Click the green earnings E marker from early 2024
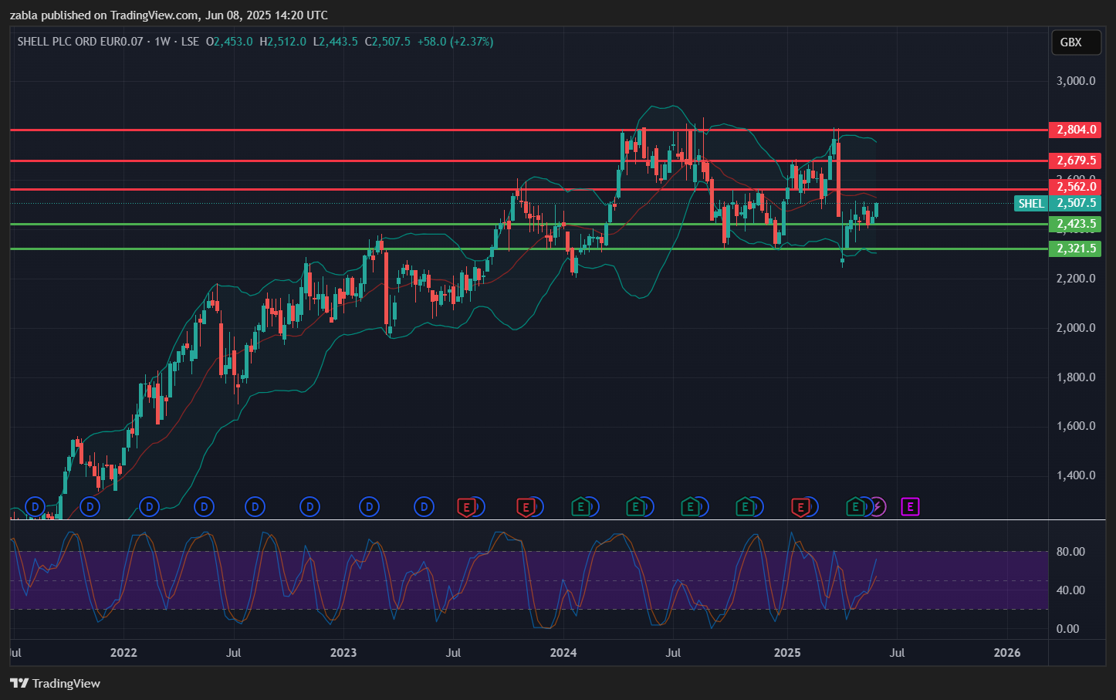 coord(580,507)
